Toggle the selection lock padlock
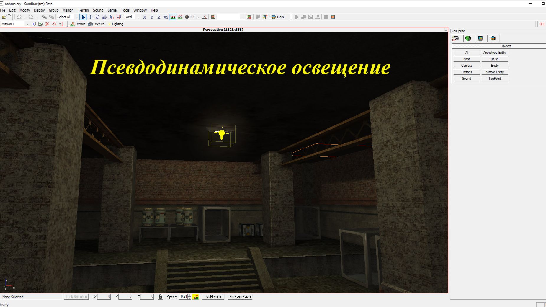Image resolution: width=546 pixels, height=307 pixels. tap(160, 297)
